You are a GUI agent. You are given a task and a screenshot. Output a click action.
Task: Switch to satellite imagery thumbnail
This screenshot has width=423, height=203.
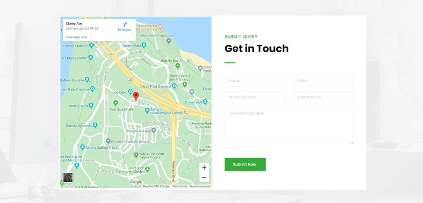click(x=68, y=178)
